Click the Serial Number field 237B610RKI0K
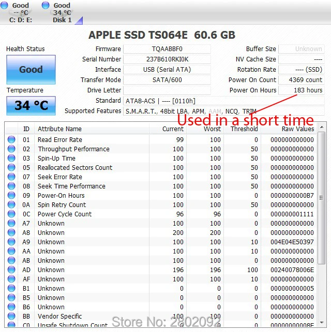 coord(167,59)
